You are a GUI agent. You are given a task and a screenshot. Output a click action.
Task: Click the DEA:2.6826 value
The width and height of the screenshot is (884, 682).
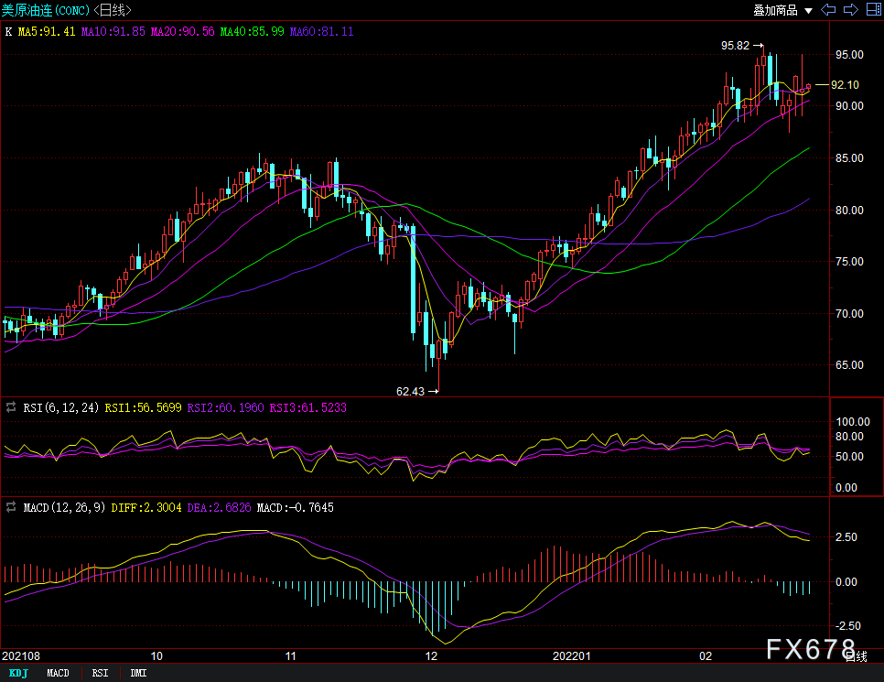(219, 507)
